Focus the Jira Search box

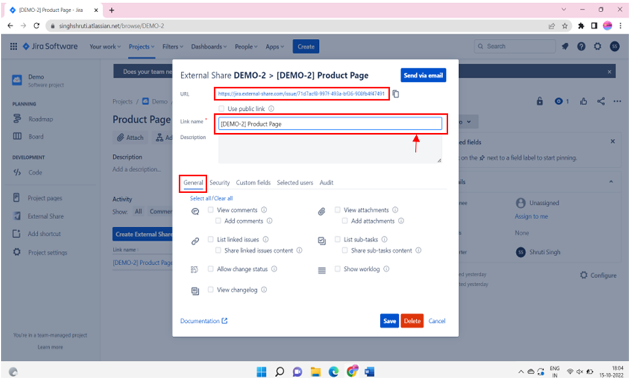[x=515, y=46]
